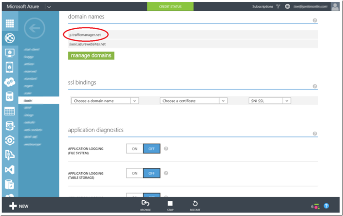
Task: Set application logging (table storage) to OFF
Action: point(151,173)
